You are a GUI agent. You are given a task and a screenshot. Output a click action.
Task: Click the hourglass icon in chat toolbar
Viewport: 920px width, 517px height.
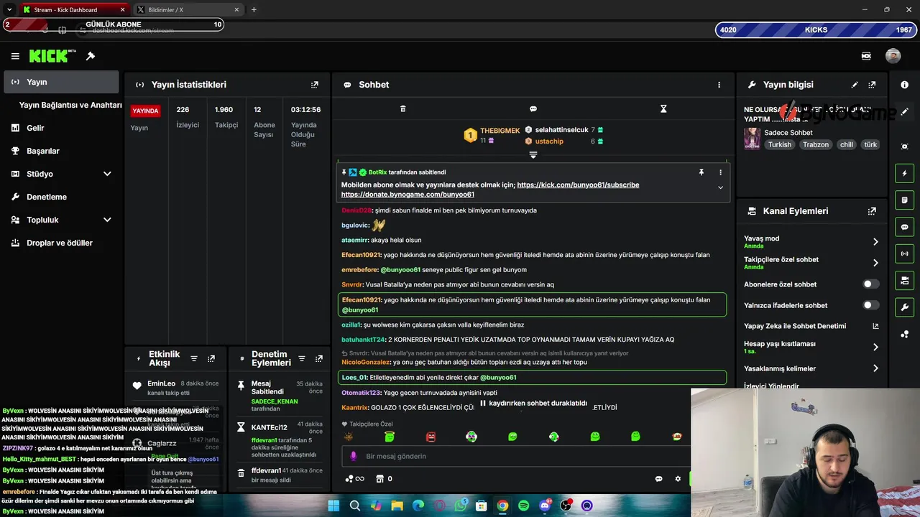663,109
